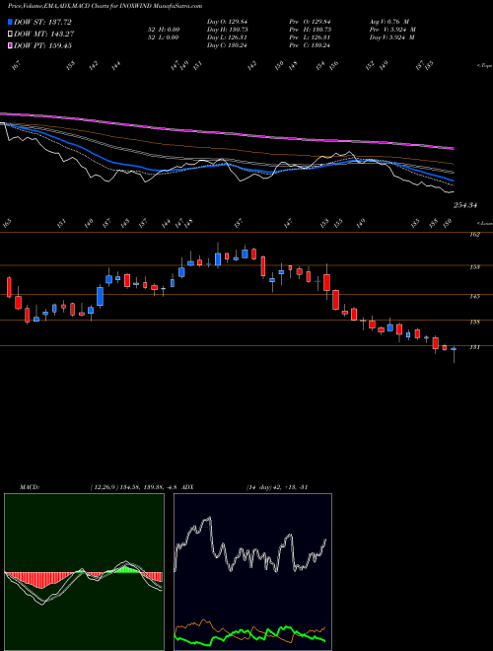This screenshot has height=651, width=493.
Task: Select the 'DOW PT: 159.45' legend text
Action: 42,45
